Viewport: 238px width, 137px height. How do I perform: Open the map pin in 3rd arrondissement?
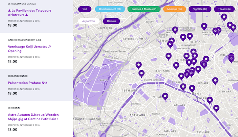(215, 80)
